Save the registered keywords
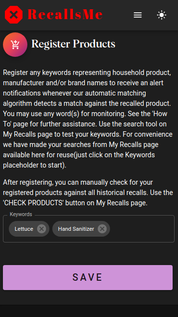Viewport: 178px width, 317px height. 88,277
